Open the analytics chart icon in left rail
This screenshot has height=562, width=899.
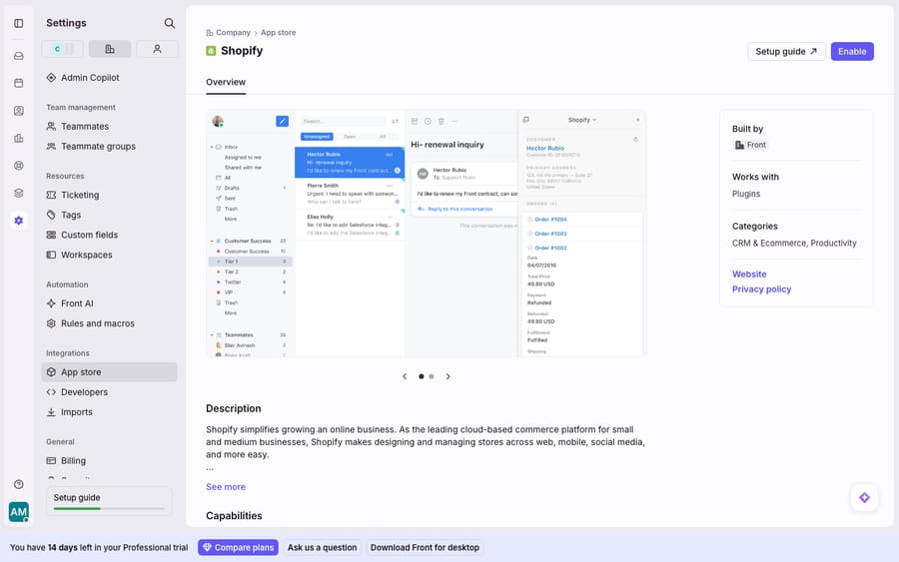coord(19,138)
